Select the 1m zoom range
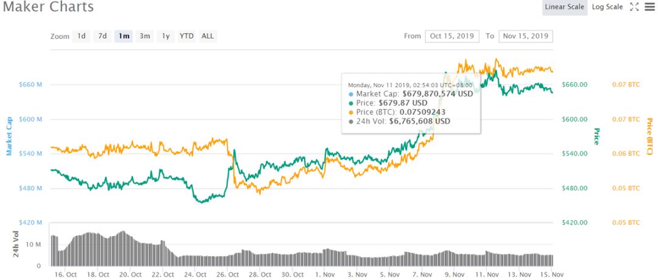This screenshot has height=280, width=658. [124, 36]
